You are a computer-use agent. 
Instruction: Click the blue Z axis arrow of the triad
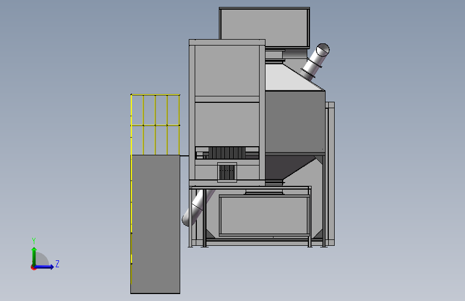point(45,267)
